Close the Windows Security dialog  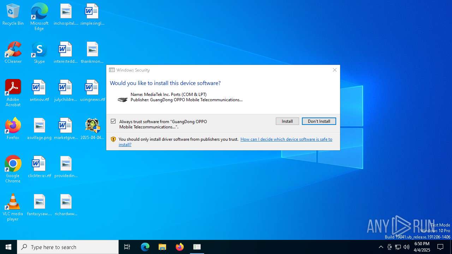click(x=334, y=70)
